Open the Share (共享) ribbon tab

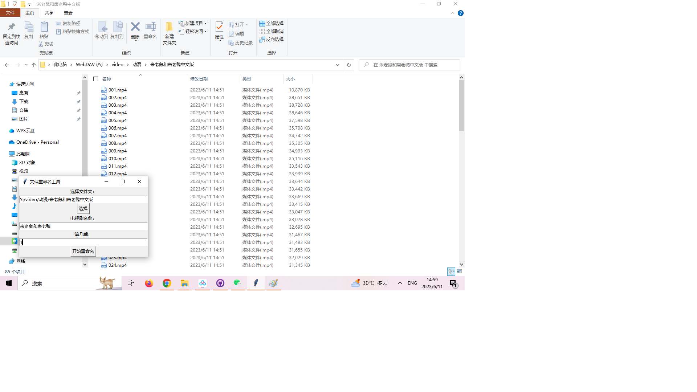point(49,13)
